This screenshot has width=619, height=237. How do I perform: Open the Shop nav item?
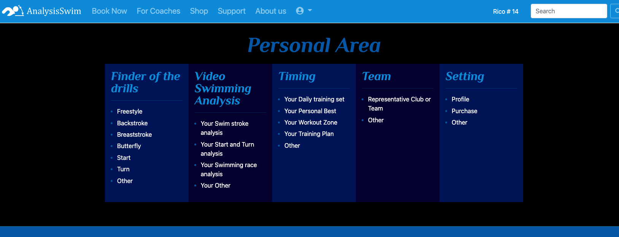tap(199, 11)
